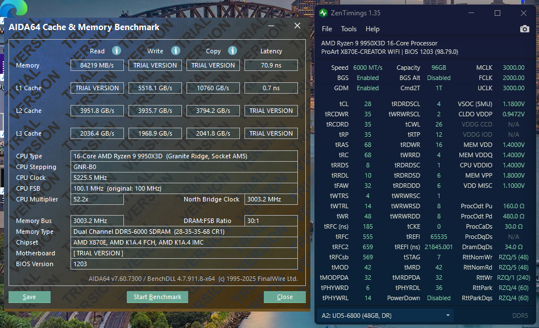The image size is (539, 328).
Task: Click the info icon beside Write
Action: [176, 51]
